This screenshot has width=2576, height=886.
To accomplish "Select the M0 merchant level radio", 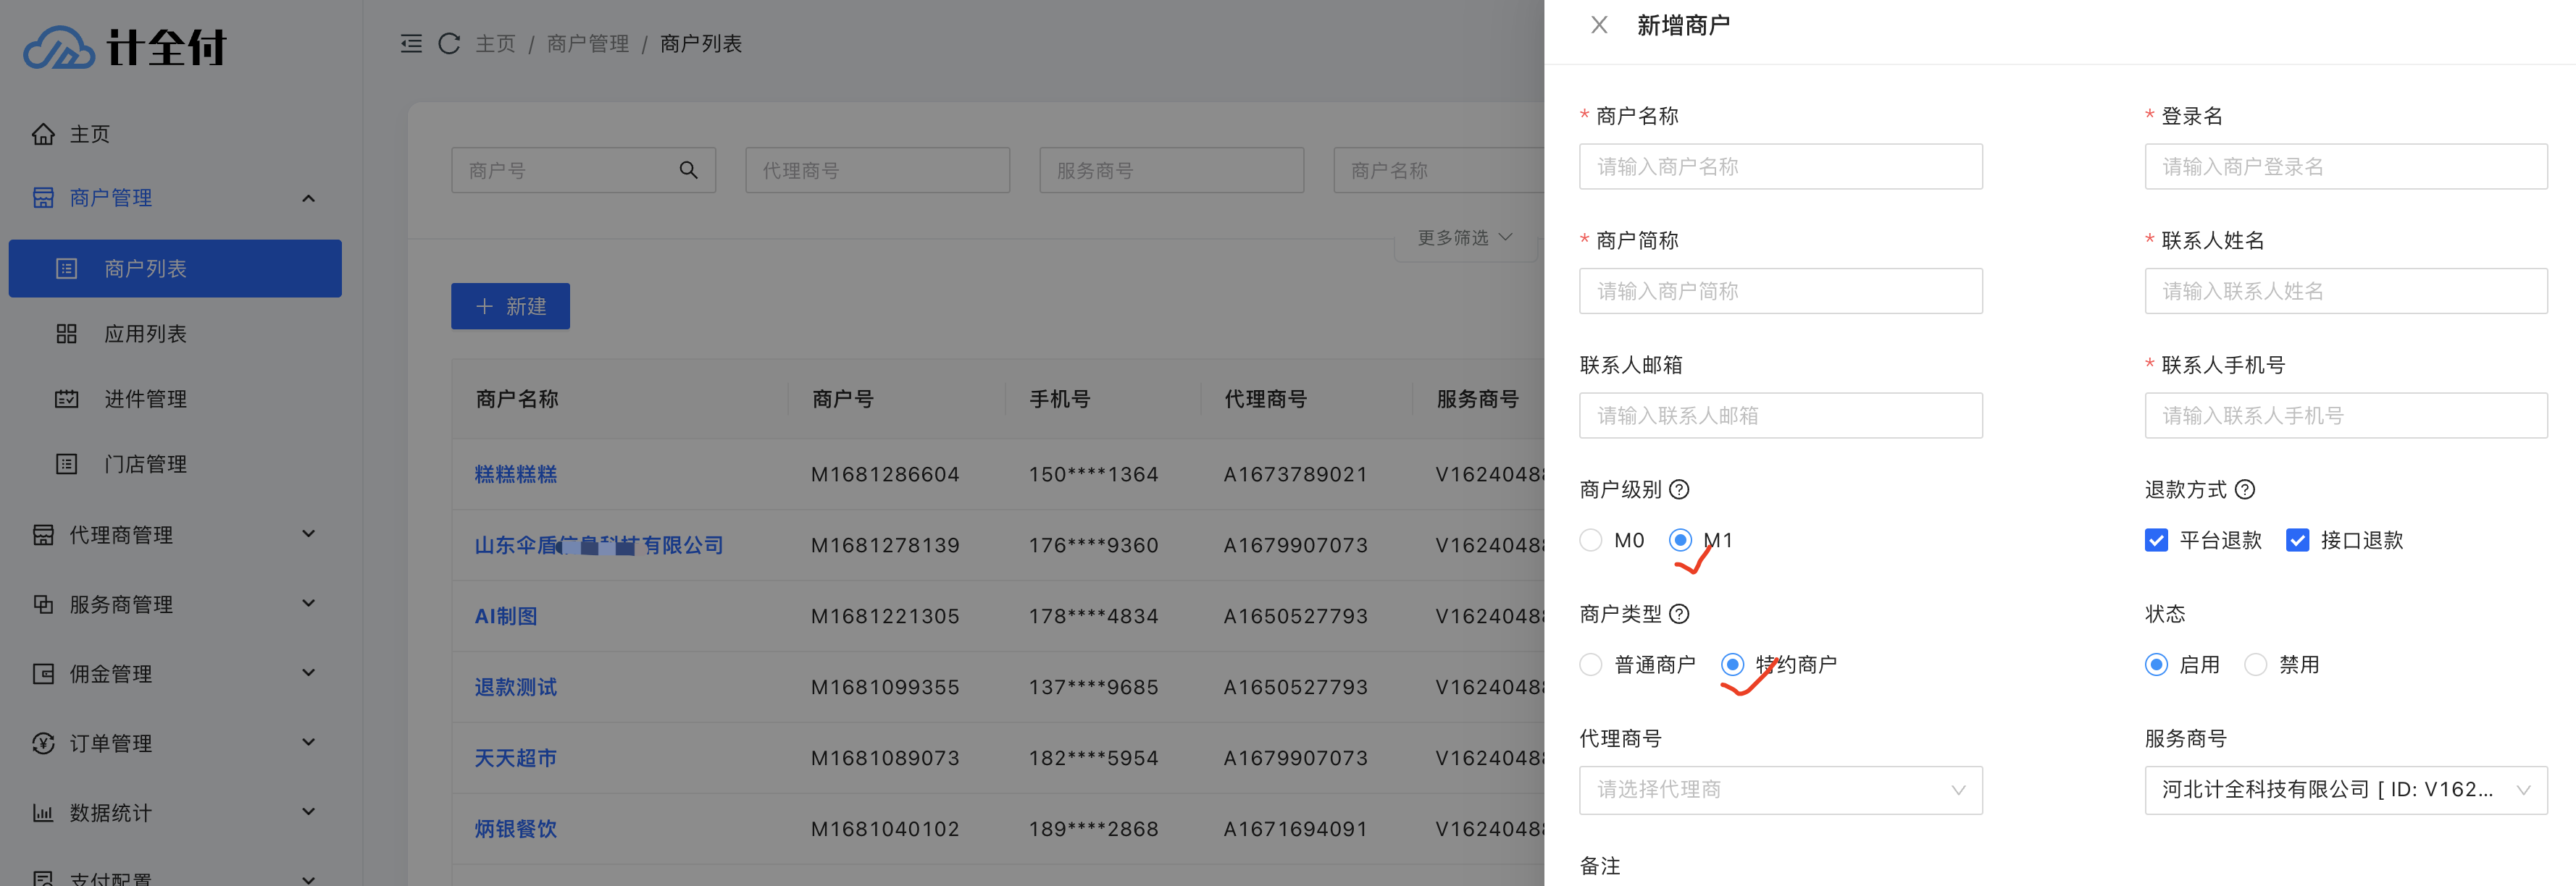I will 1590,541.
